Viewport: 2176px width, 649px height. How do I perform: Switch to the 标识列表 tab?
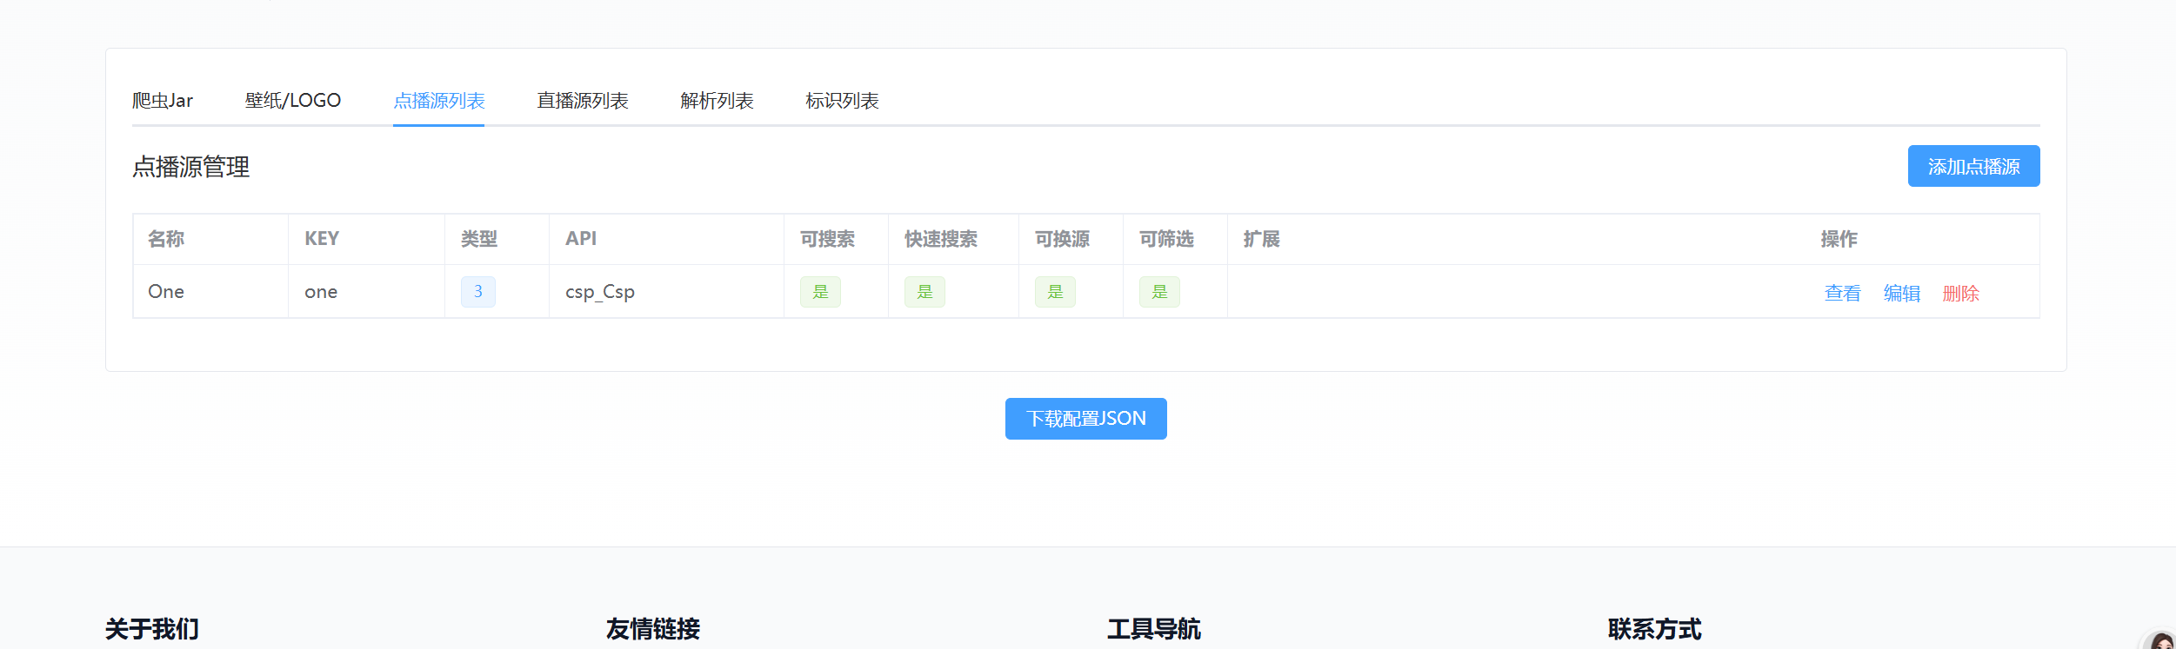(x=842, y=101)
